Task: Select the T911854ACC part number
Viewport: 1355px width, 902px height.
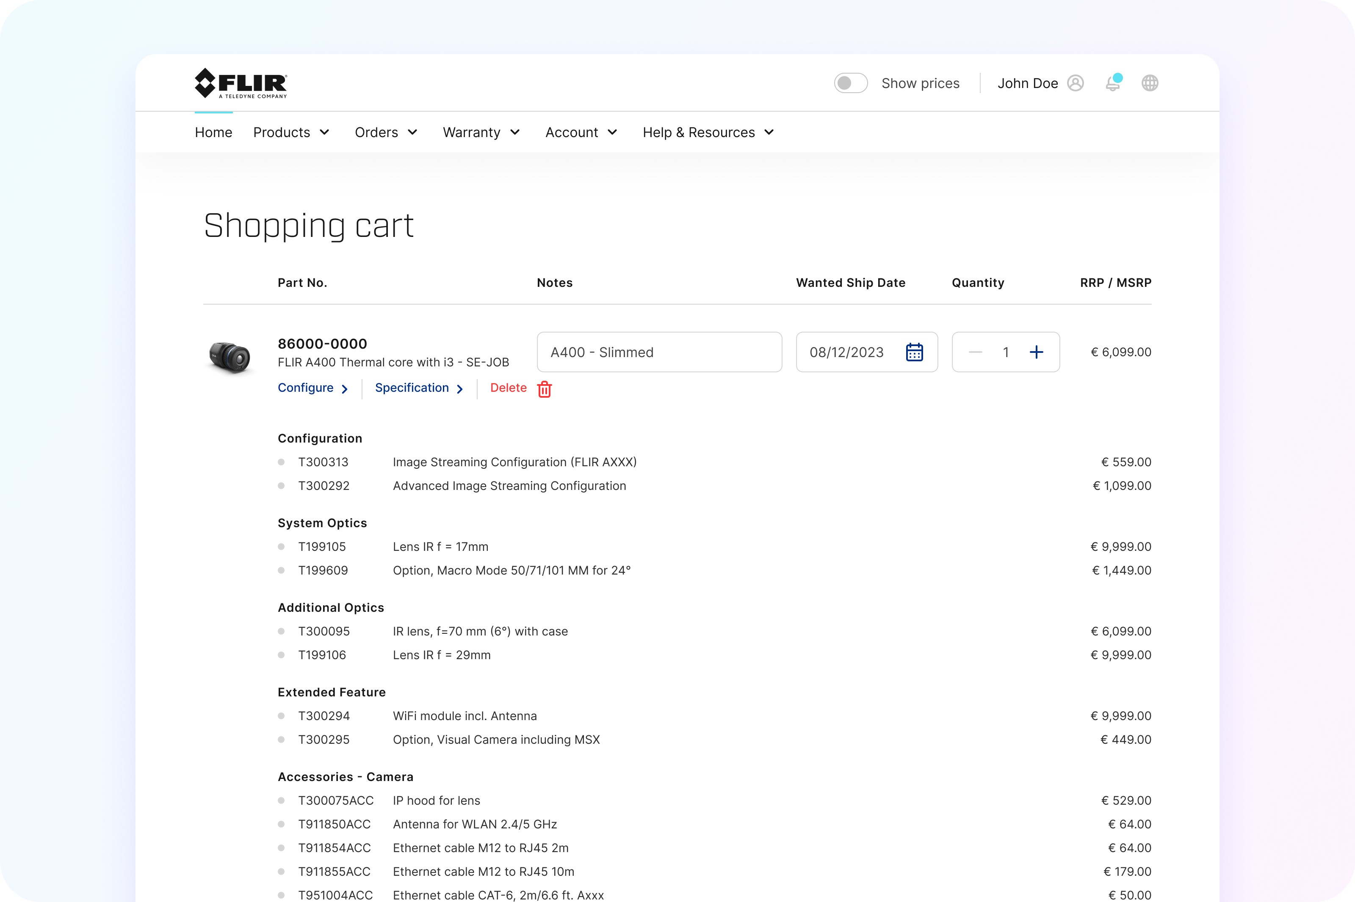Action: 334,848
